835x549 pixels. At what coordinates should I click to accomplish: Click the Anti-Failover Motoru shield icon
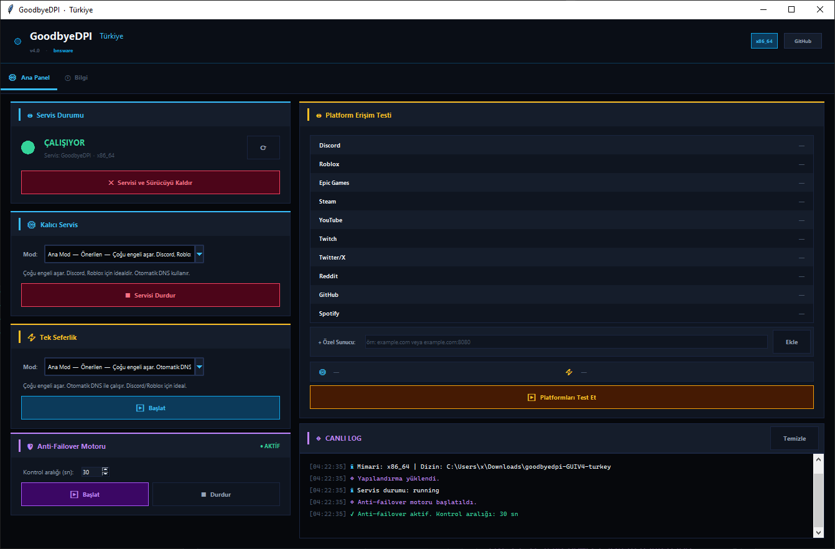tap(30, 446)
